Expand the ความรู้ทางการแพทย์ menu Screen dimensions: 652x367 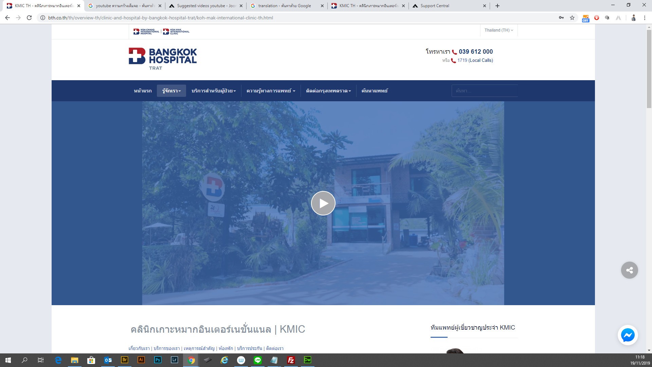coord(271,91)
